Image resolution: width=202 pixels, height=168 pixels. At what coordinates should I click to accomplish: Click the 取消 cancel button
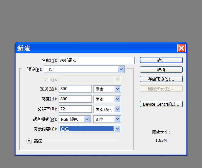click(x=161, y=69)
